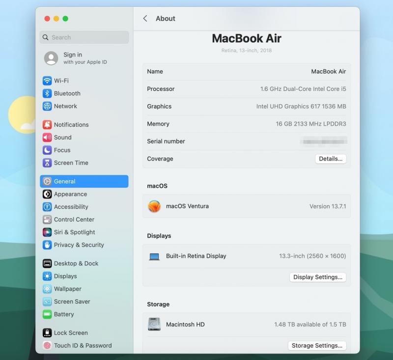Click the About page title
The height and width of the screenshot is (360, 393).
[x=166, y=19]
